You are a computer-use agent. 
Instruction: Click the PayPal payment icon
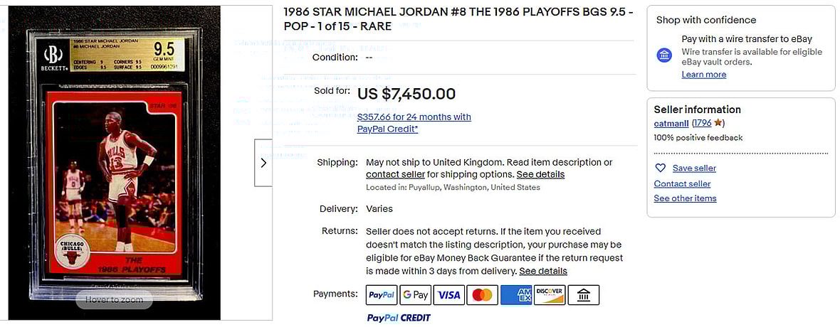point(382,295)
